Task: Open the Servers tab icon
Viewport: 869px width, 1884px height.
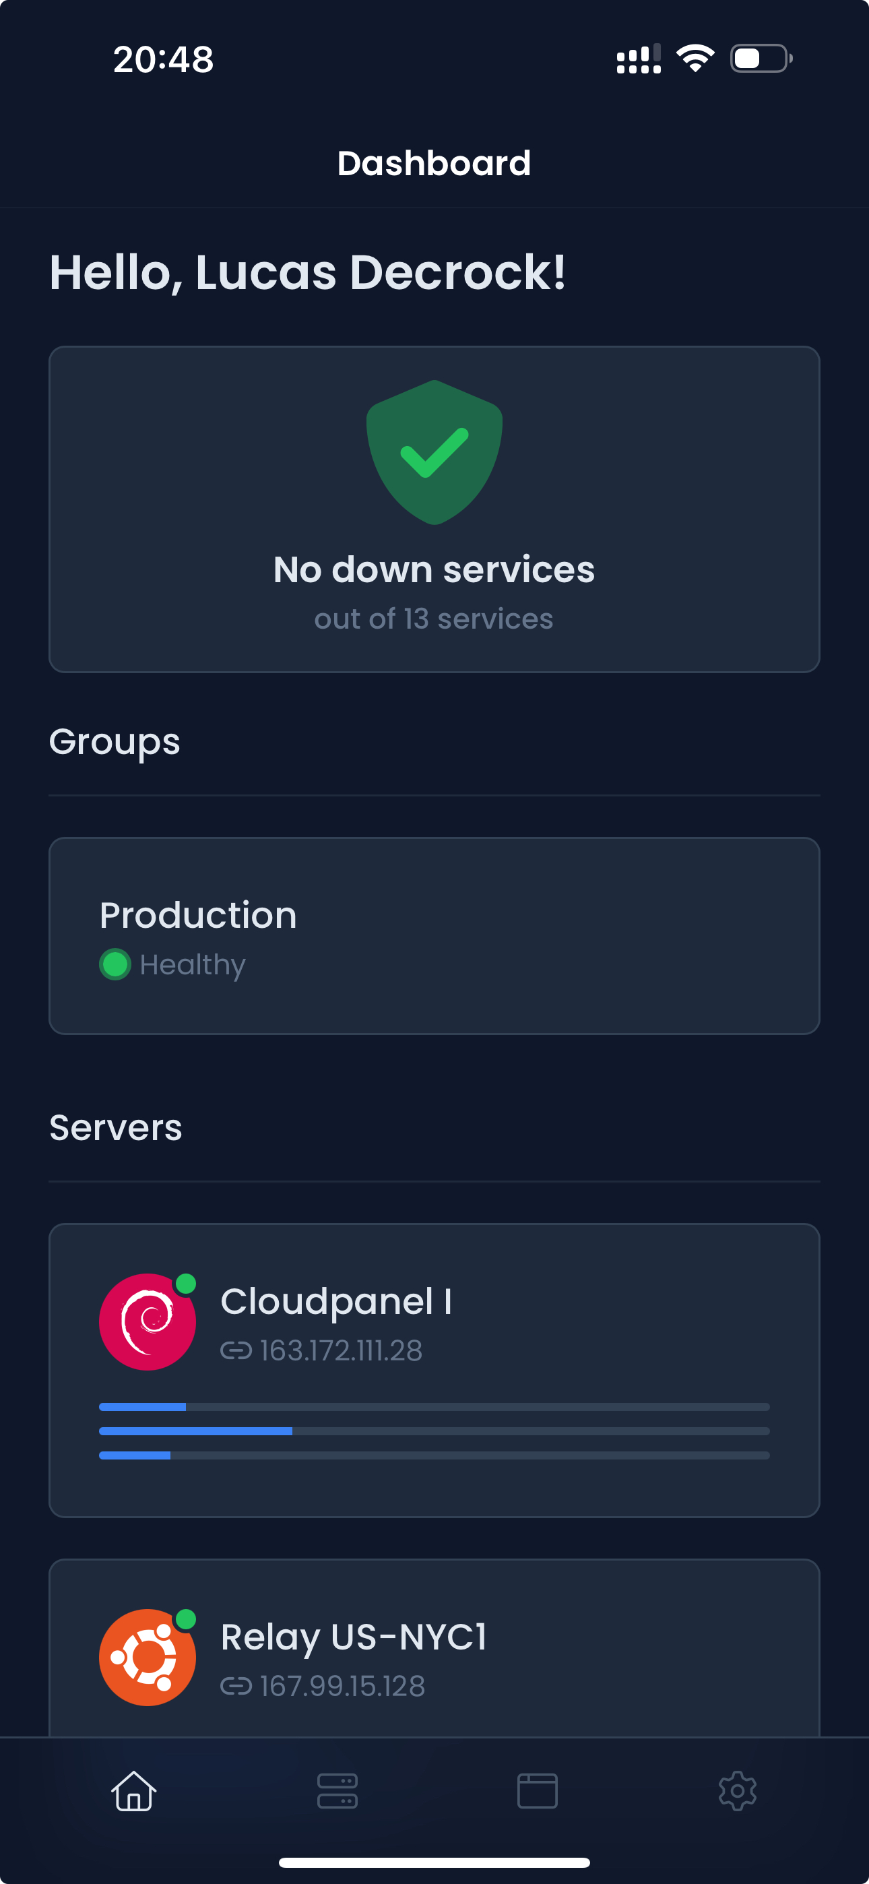Action: pos(337,1790)
